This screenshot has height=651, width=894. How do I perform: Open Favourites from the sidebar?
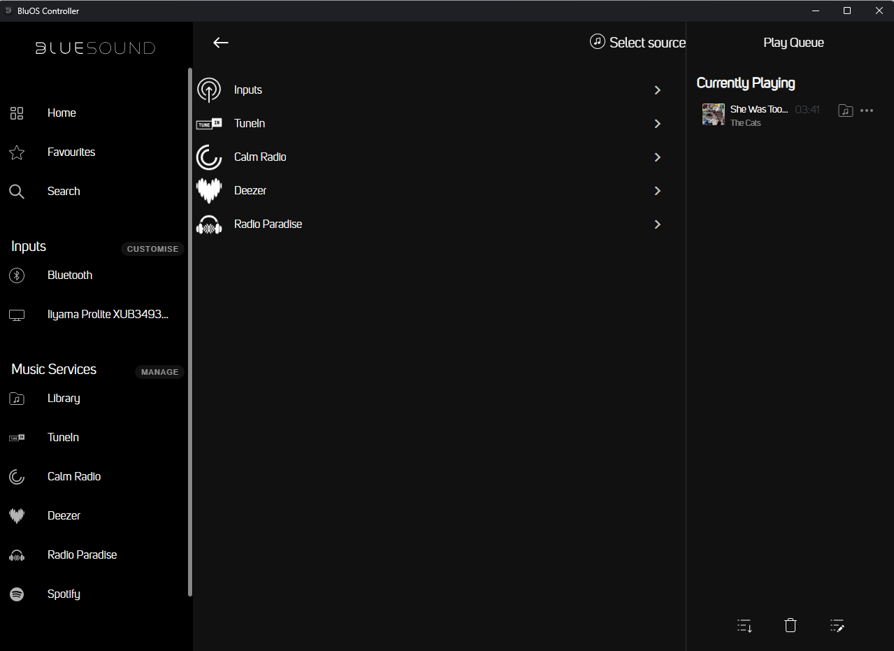[71, 152]
